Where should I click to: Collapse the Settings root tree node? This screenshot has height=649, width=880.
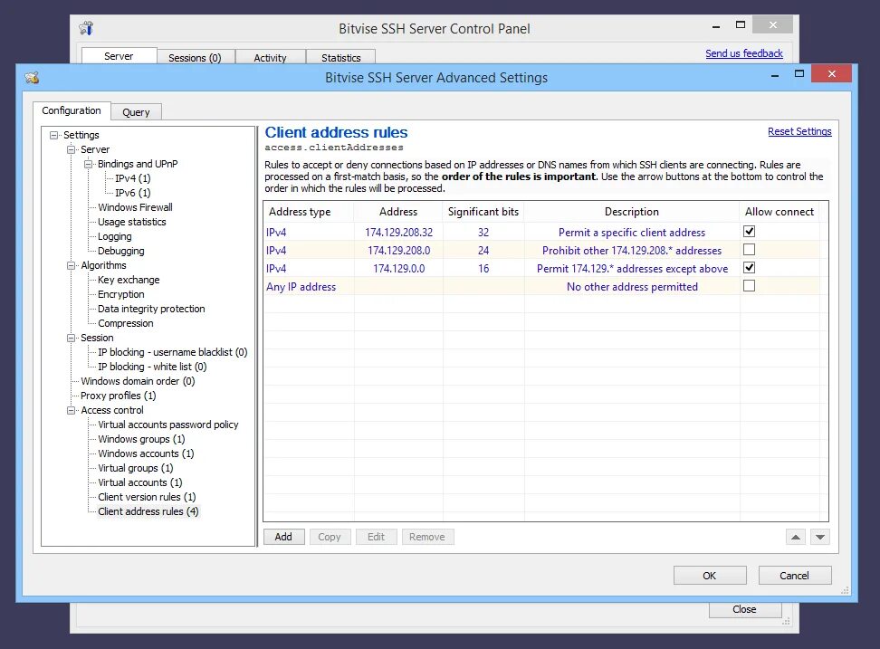tap(54, 135)
